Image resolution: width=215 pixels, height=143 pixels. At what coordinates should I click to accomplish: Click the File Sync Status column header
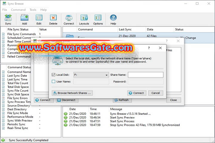(x=22, y=29)
